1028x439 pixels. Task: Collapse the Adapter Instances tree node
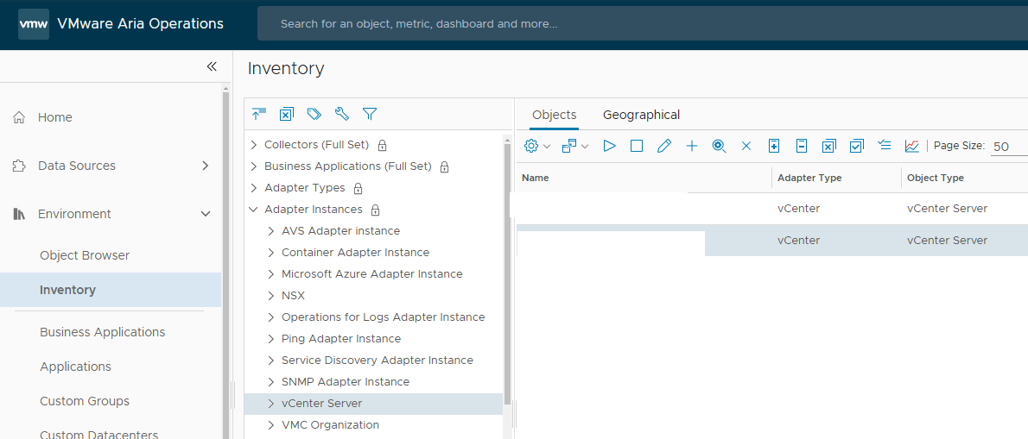click(x=253, y=210)
